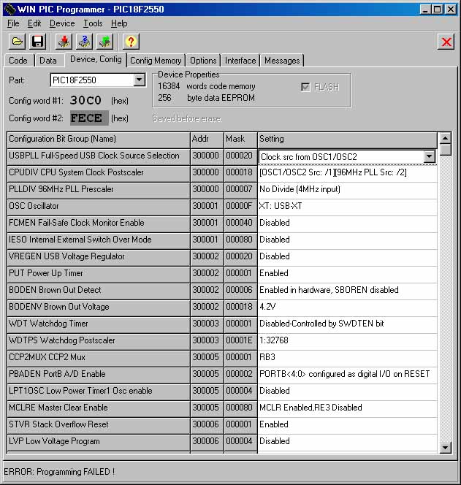Open the Tools menu
Image resolution: width=461 pixels, height=485 pixels.
click(x=93, y=23)
